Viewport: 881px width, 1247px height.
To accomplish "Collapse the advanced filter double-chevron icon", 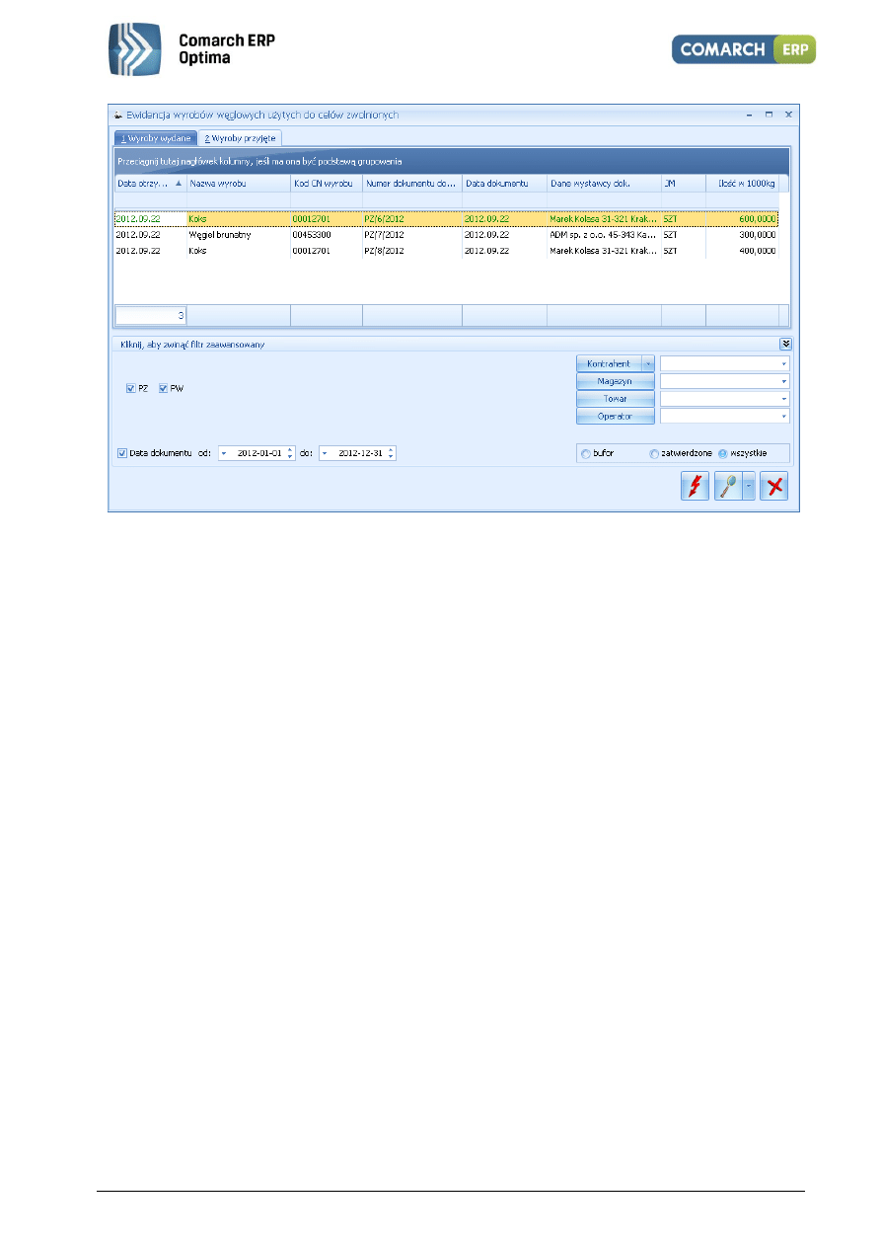I will tap(785, 344).
